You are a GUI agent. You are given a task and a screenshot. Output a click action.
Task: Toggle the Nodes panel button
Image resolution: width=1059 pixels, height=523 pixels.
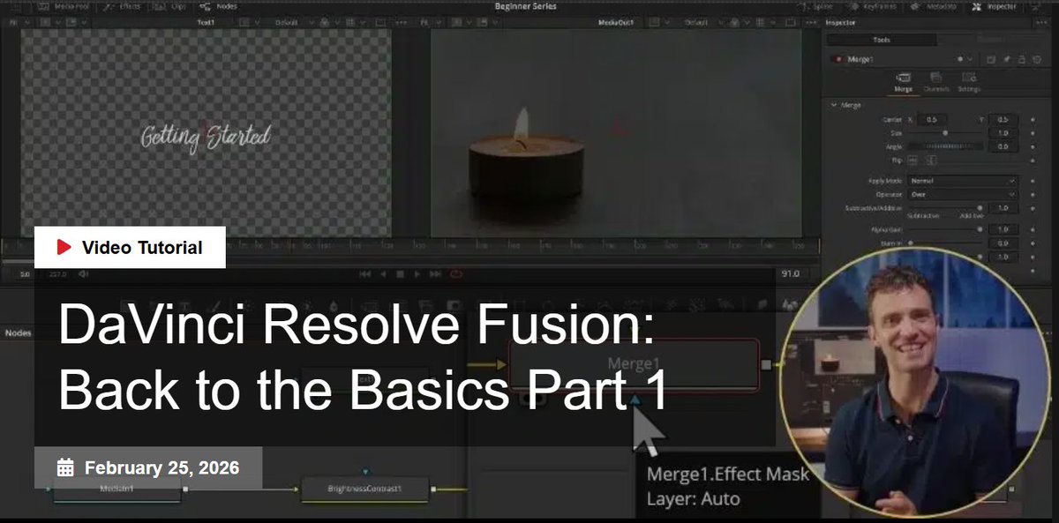pyautogui.click(x=219, y=6)
